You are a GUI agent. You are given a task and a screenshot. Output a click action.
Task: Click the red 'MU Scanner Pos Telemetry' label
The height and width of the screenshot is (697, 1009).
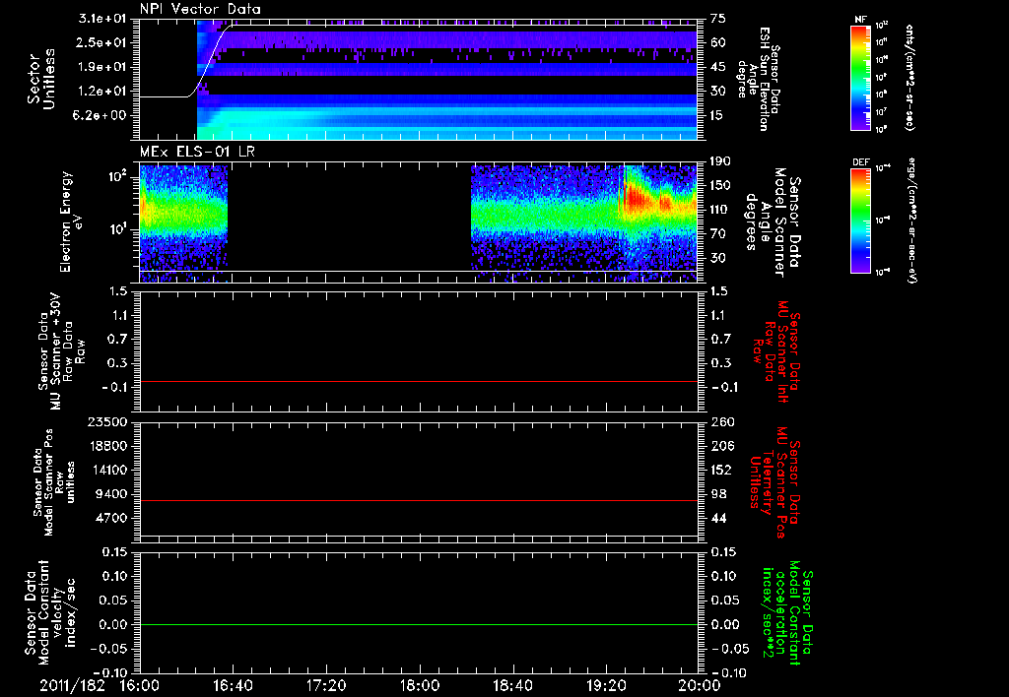click(774, 482)
